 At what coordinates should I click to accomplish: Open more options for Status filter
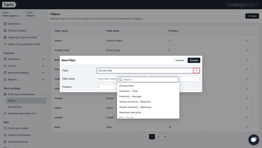(x=252, y=41)
